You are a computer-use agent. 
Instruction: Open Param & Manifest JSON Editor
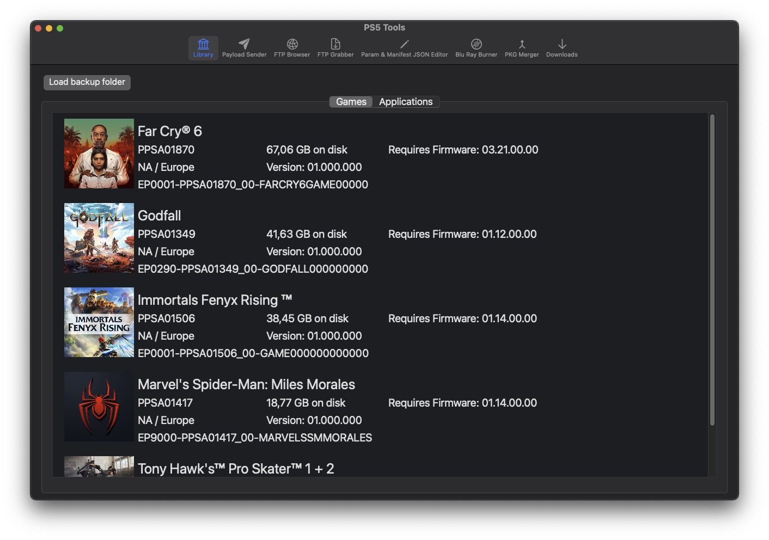point(404,47)
